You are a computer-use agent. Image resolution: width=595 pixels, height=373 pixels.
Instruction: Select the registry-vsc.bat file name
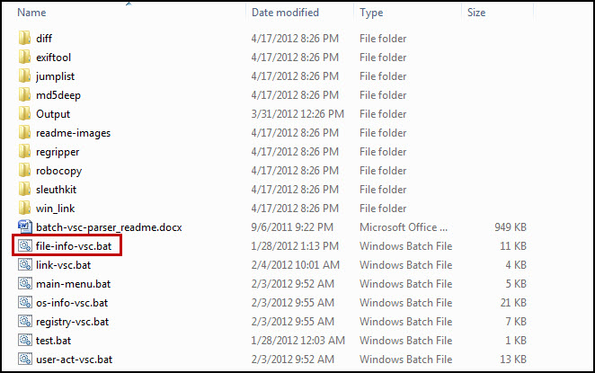click(x=72, y=322)
